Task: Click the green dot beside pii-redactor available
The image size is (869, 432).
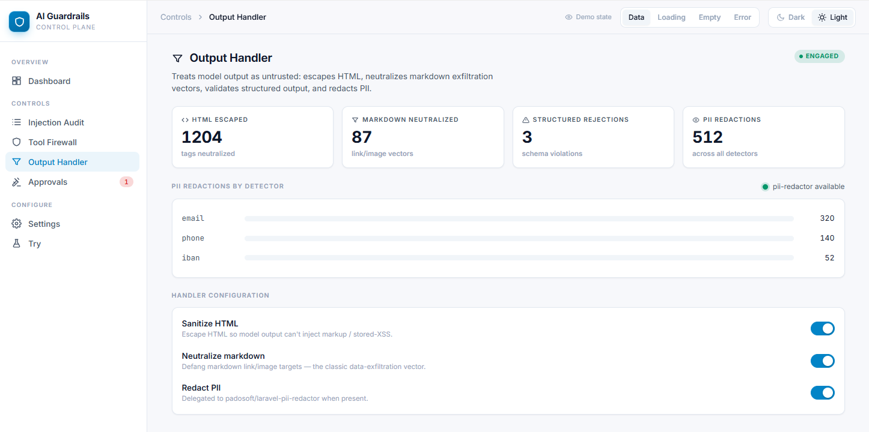Action: (x=765, y=187)
